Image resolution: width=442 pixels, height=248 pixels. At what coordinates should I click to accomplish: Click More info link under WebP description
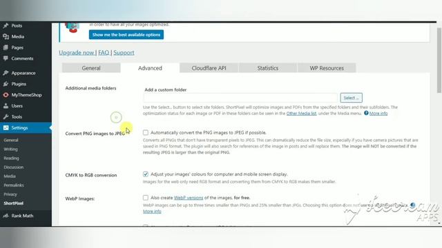152,211
